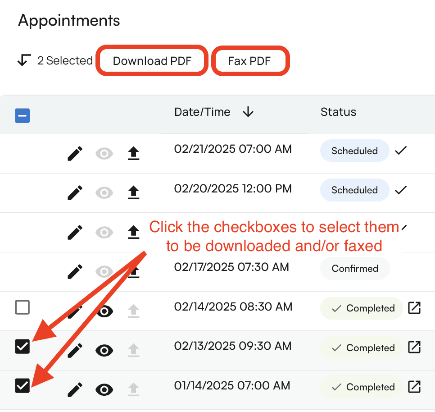Screen dimensions: 435x412
Task: Edit the 01/14/2025 07:00 AM appointment
Action: point(75,390)
